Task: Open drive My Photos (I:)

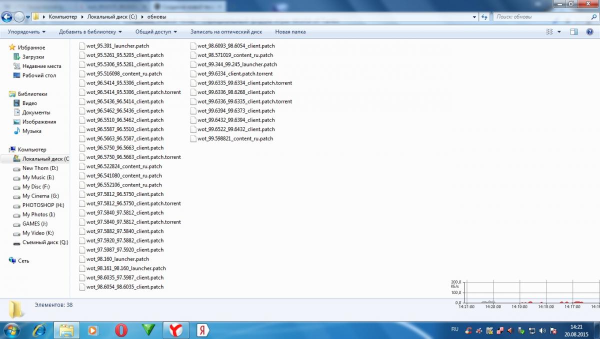Action: point(38,214)
